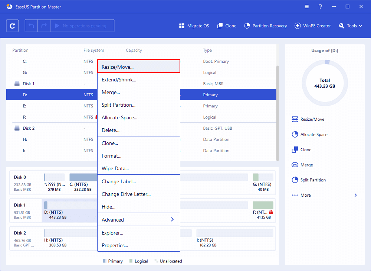Click the Merge icon in right sidebar
The height and width of the screenshot is (271, 371).
(x=295, y=165)
